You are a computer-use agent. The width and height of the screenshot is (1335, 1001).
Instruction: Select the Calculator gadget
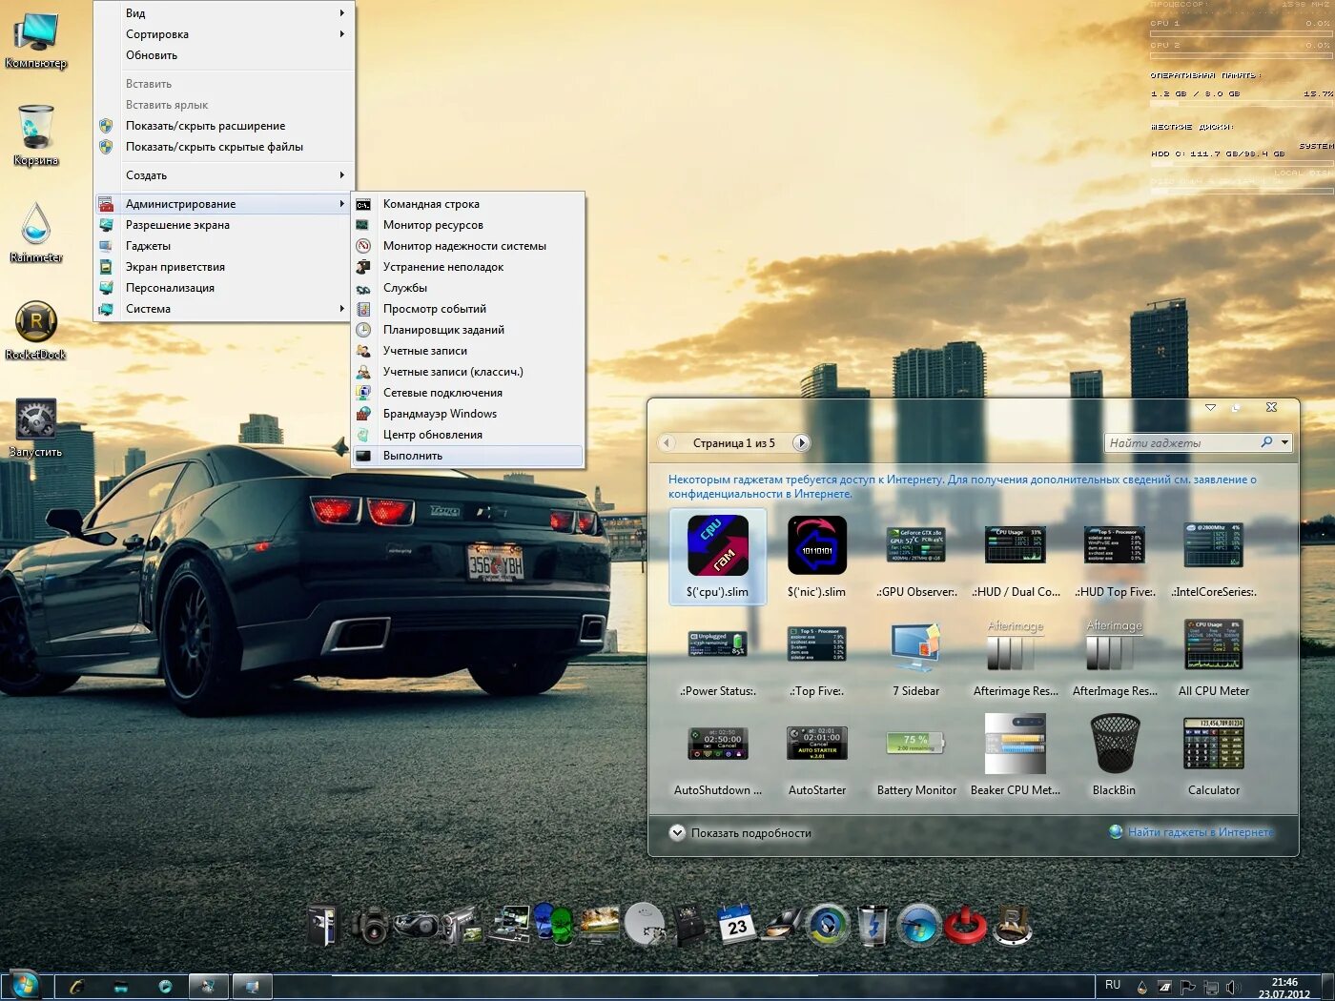tap(1214, 754)
